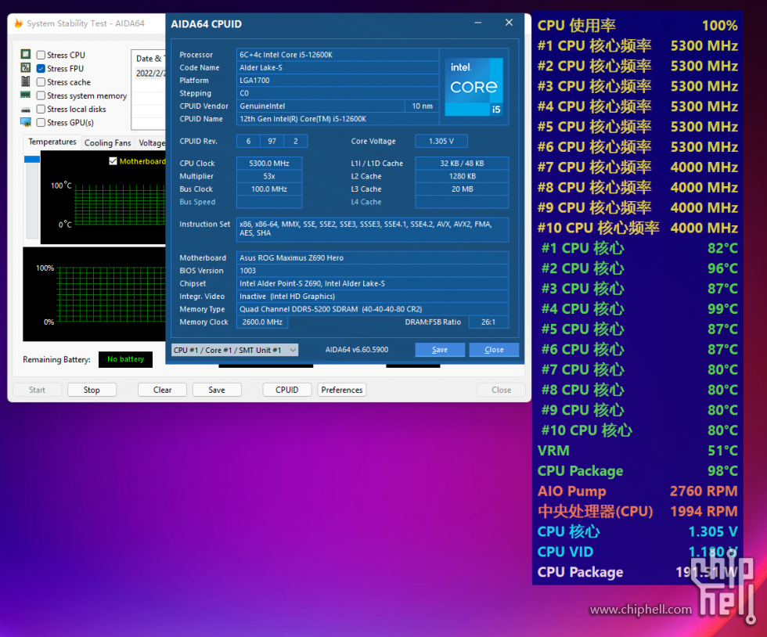Click the BIOS Version value 1003
The height and width of the screenshot is (637, 767).
click(x=373, y=271)
